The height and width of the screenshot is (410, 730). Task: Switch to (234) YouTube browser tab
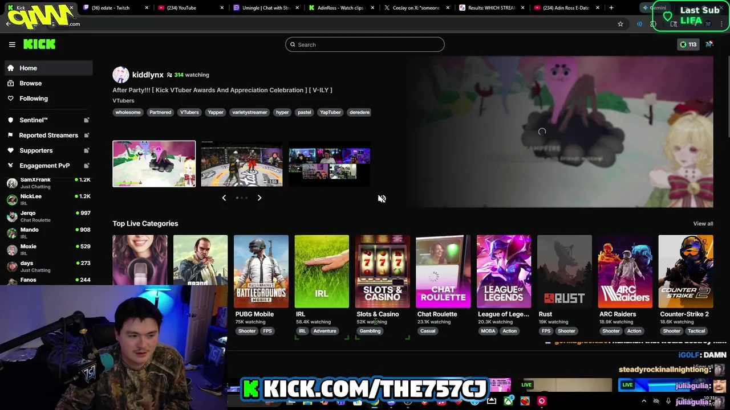point(191,8)
